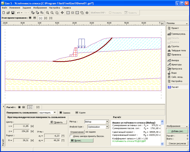This screenshot has width=190, height=152.
Task: Collapse the Изображения panel with minus
Action: [x=187, y=126]
